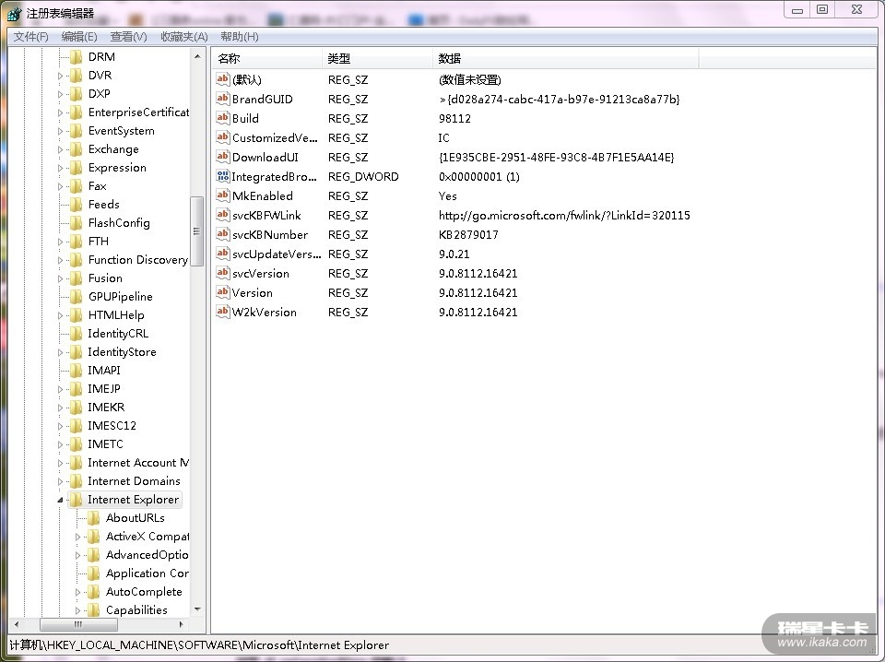Expand the HTMLHelp key

[60, 315]
